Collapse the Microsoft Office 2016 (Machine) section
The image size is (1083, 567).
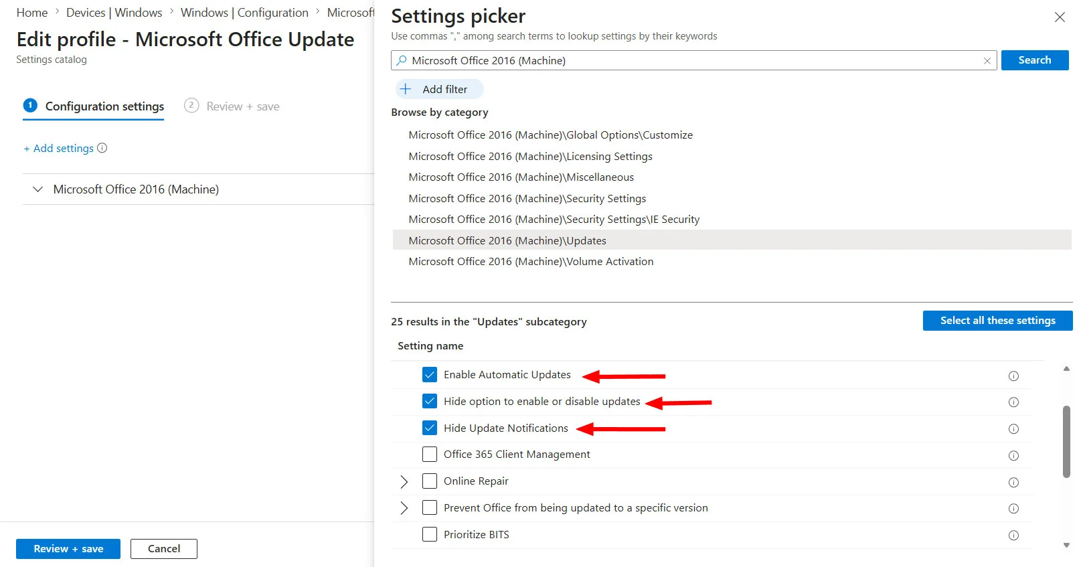point(38,189)
